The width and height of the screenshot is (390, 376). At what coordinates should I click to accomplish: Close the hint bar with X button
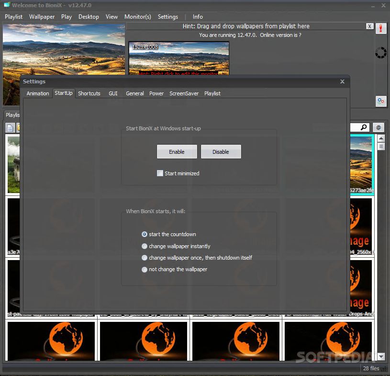pyautogui.click(x=369, y=26)
